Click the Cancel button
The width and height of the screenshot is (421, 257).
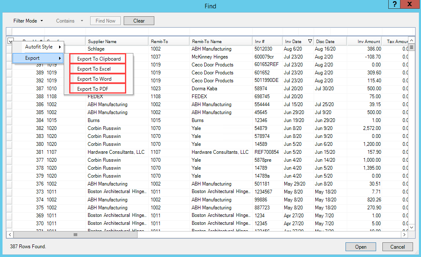click(x=398, y=247)
